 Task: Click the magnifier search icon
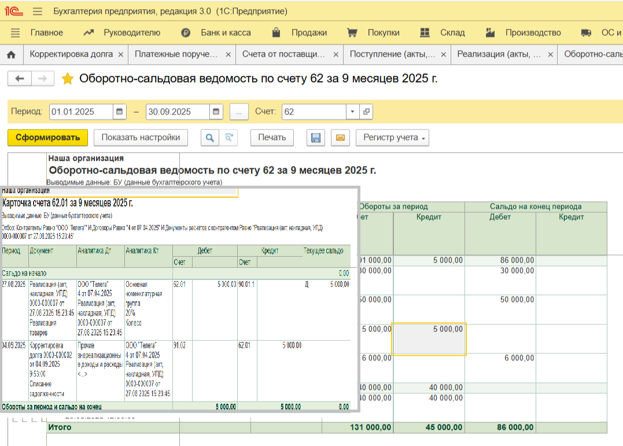[x=209, y=138]
